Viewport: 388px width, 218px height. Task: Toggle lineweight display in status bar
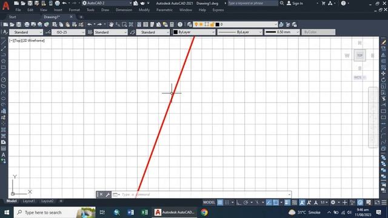(x=287, y=202)
